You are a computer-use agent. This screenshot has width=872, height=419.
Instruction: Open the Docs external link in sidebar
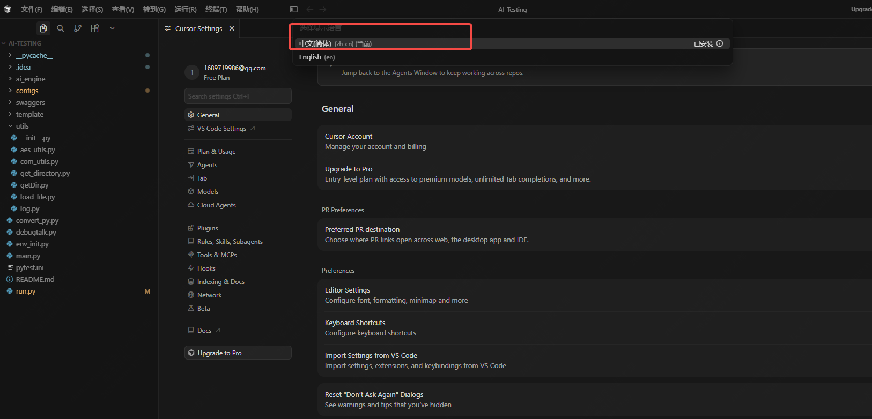point(238,331)
